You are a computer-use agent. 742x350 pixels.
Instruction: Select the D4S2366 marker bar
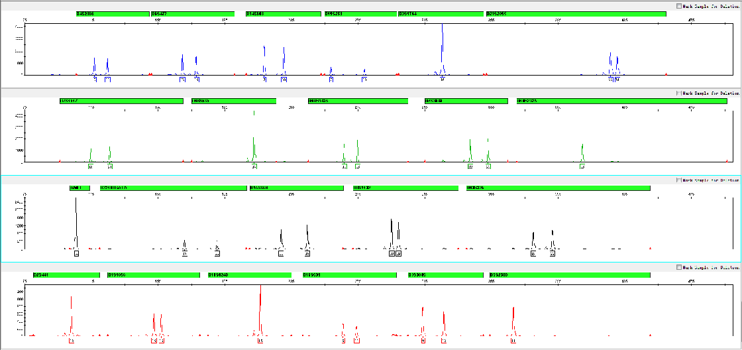click(x=113, y=14)
